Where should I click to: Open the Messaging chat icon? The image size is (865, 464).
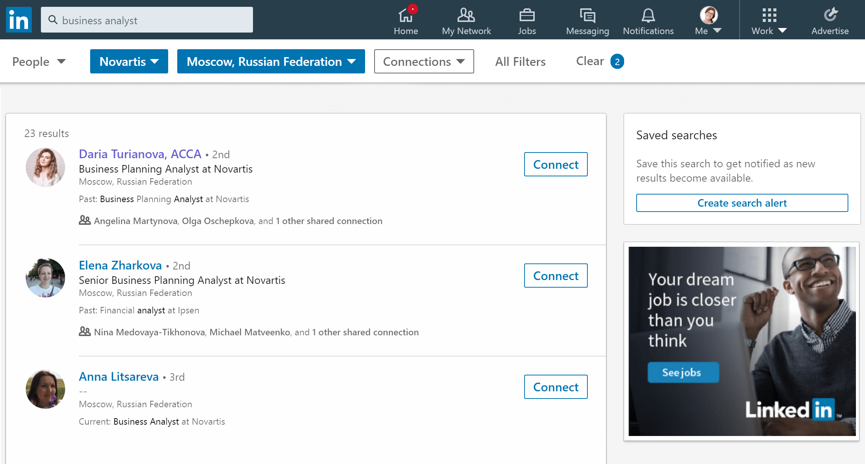[587, 15]
